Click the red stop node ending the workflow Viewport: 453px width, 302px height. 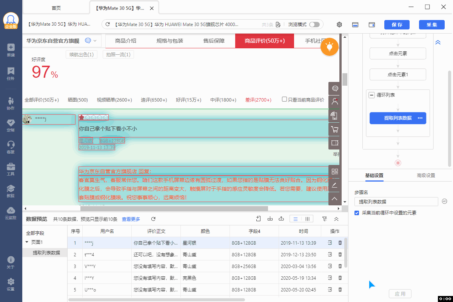click(x=398, y=163)
